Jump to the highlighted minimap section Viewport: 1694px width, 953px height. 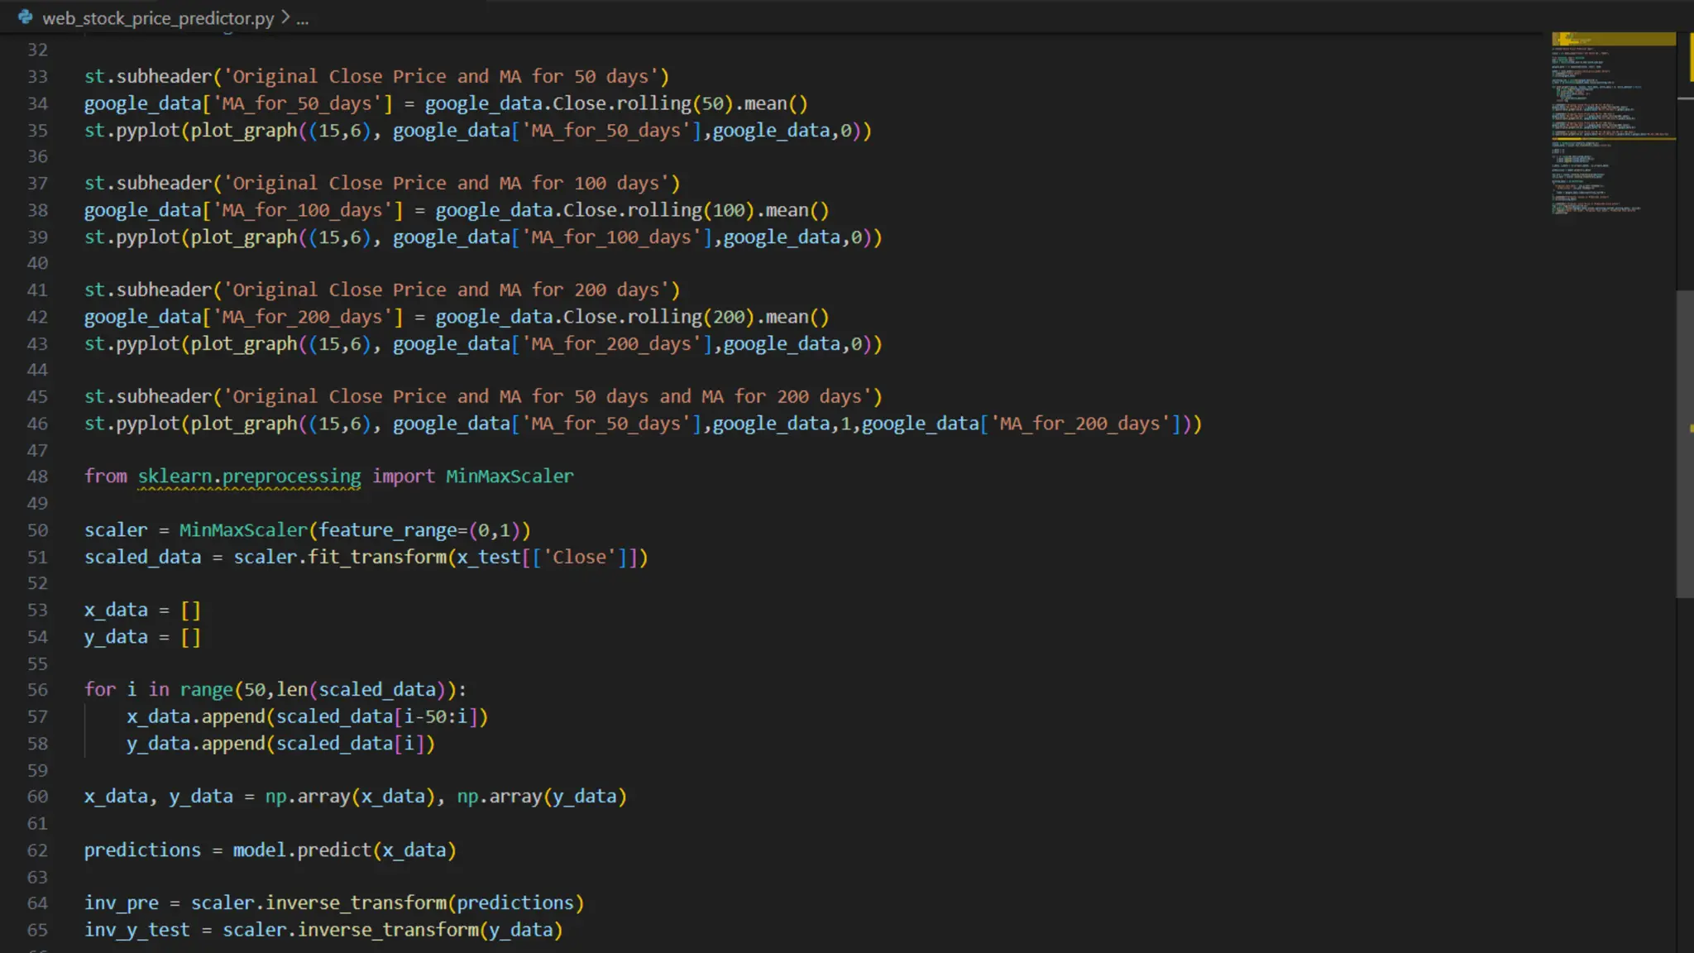point(1613,39)
